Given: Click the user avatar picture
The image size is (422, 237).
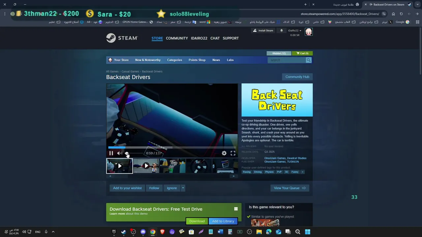Looking at the screenshot, I should (x=309, y=32).
